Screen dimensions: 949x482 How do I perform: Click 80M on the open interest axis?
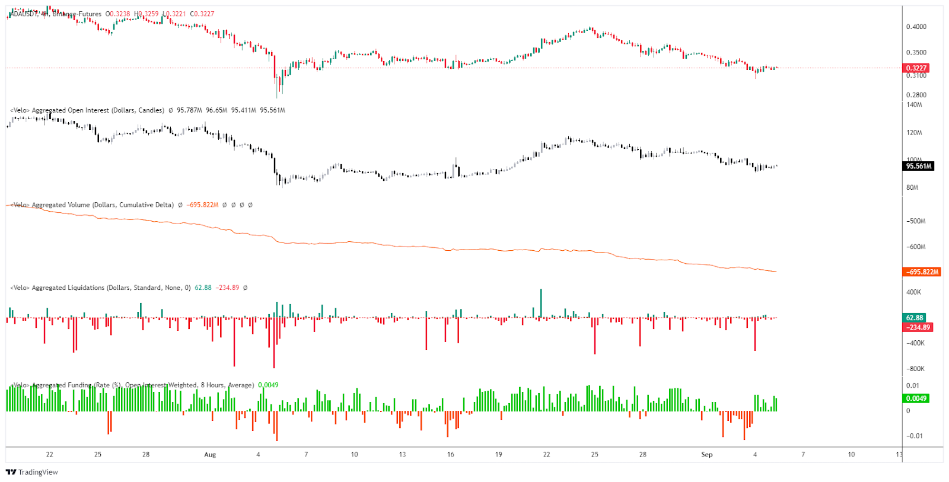click(912, 188)
